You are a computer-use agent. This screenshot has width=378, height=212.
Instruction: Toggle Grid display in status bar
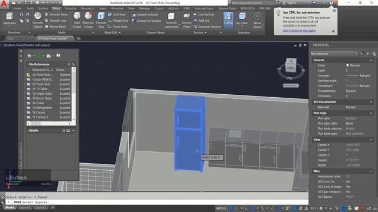pos(231,208)
